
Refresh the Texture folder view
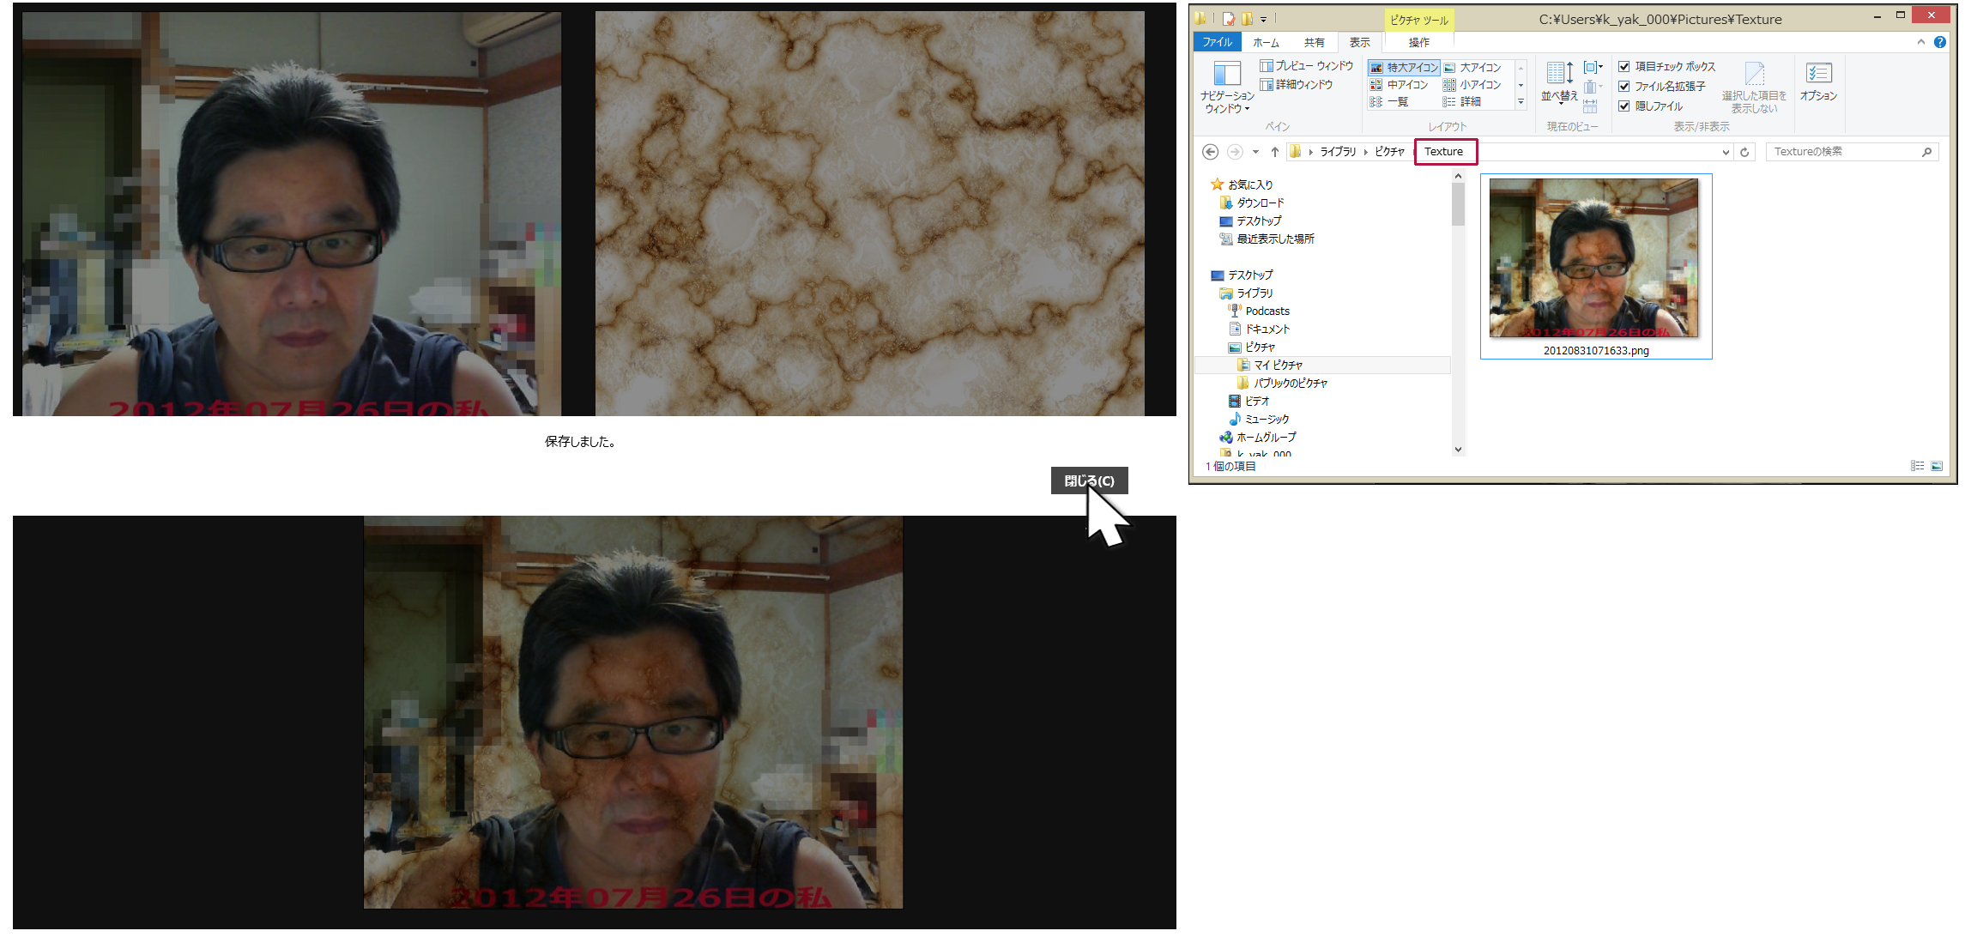pos(1744,152)
